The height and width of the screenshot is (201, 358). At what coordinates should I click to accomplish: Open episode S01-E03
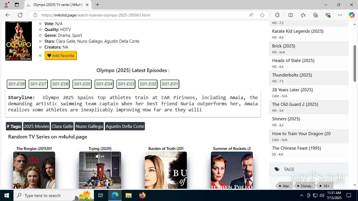(126, 84)
